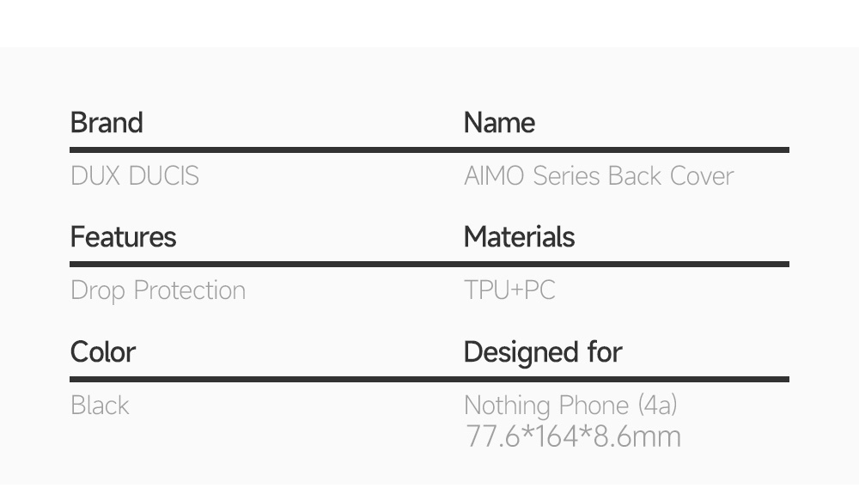Click the 77.6*164*8.6mm dimensions text
This screenshot has height=494, width=859.
(573, 436)
